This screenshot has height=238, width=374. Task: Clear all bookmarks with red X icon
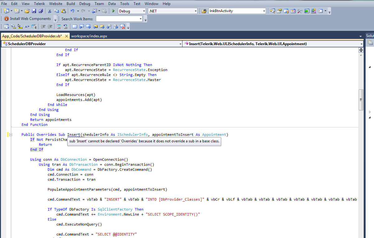123,27
